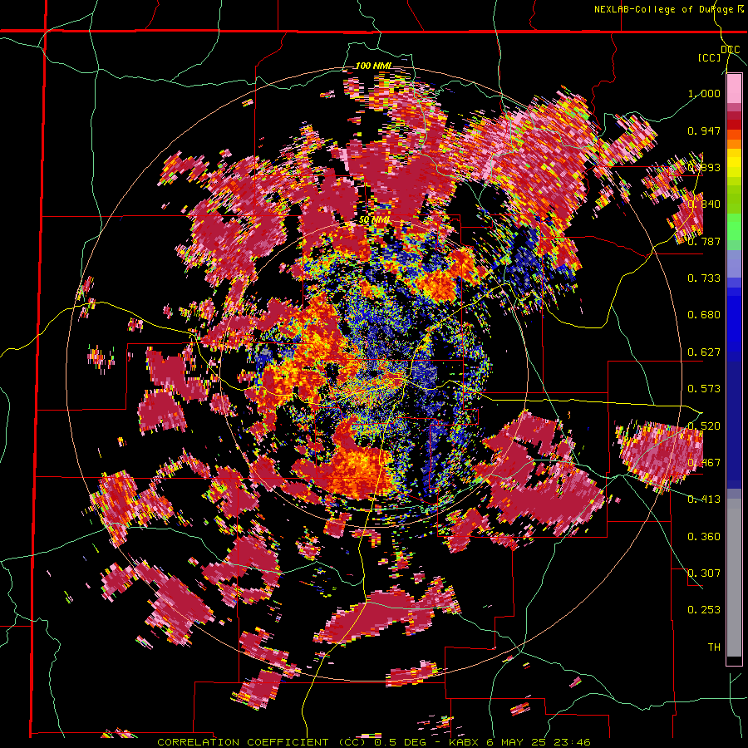Pick the orange segment of the color bar
The width and height of the screenshot is (748, 748).
(734, 144)
